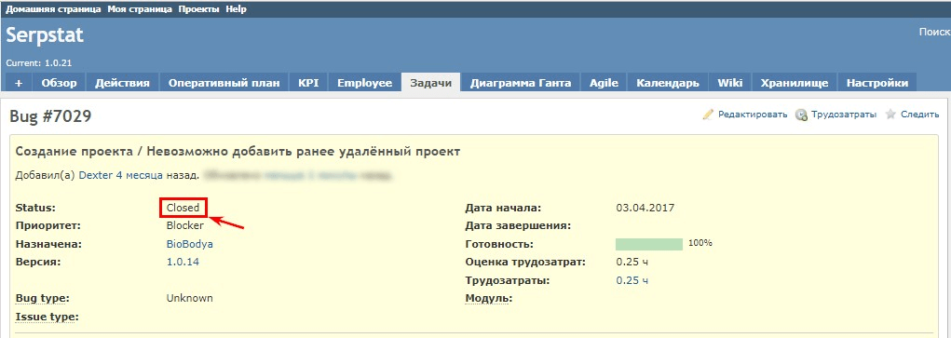Switch to the Действия tab

point(122,83)
